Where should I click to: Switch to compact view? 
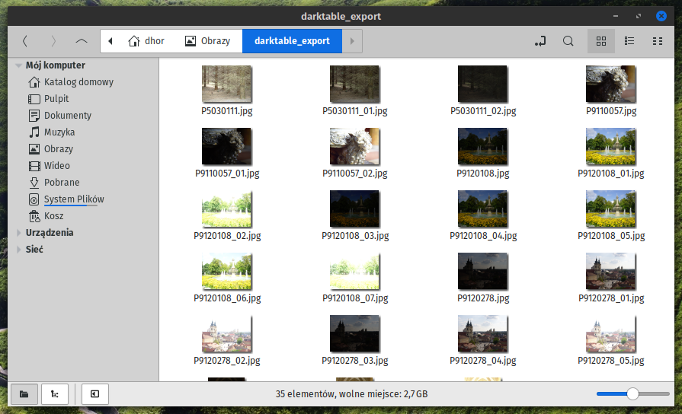coord(658,41)
